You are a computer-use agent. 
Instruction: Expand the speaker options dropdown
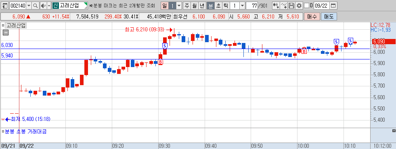tap(49, 5)
